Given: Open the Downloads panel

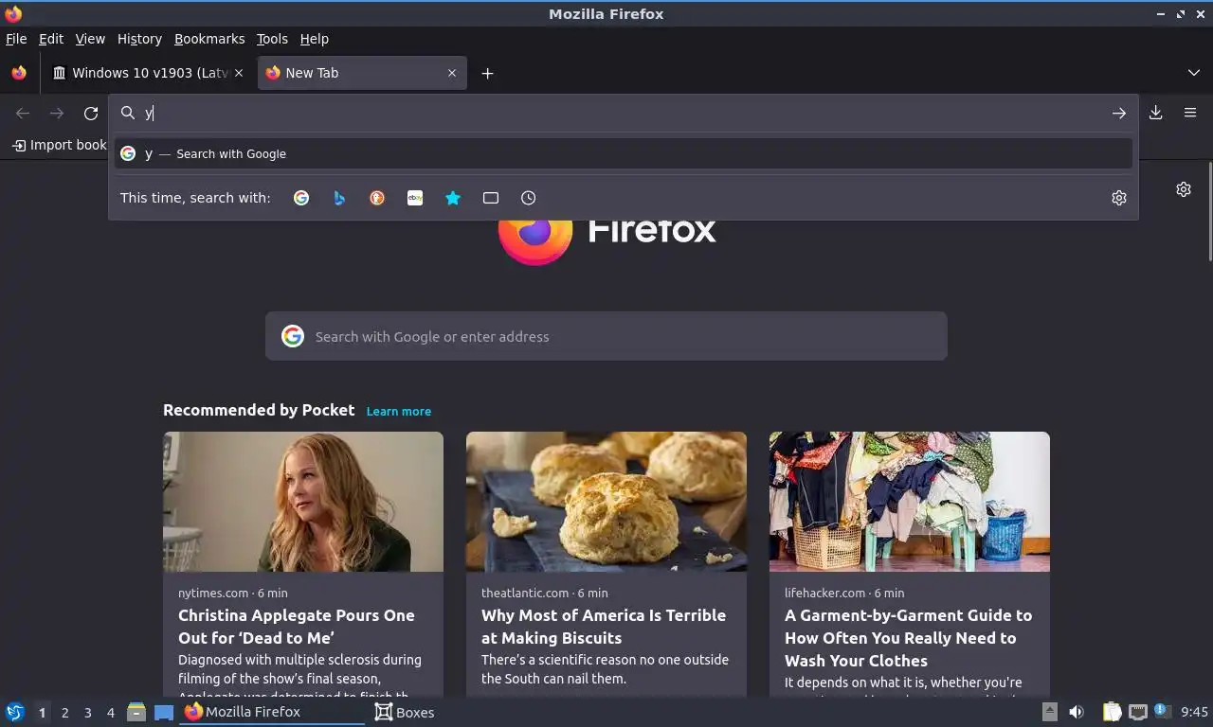Looking at the screenshot, I should (x=1156, y=113).
